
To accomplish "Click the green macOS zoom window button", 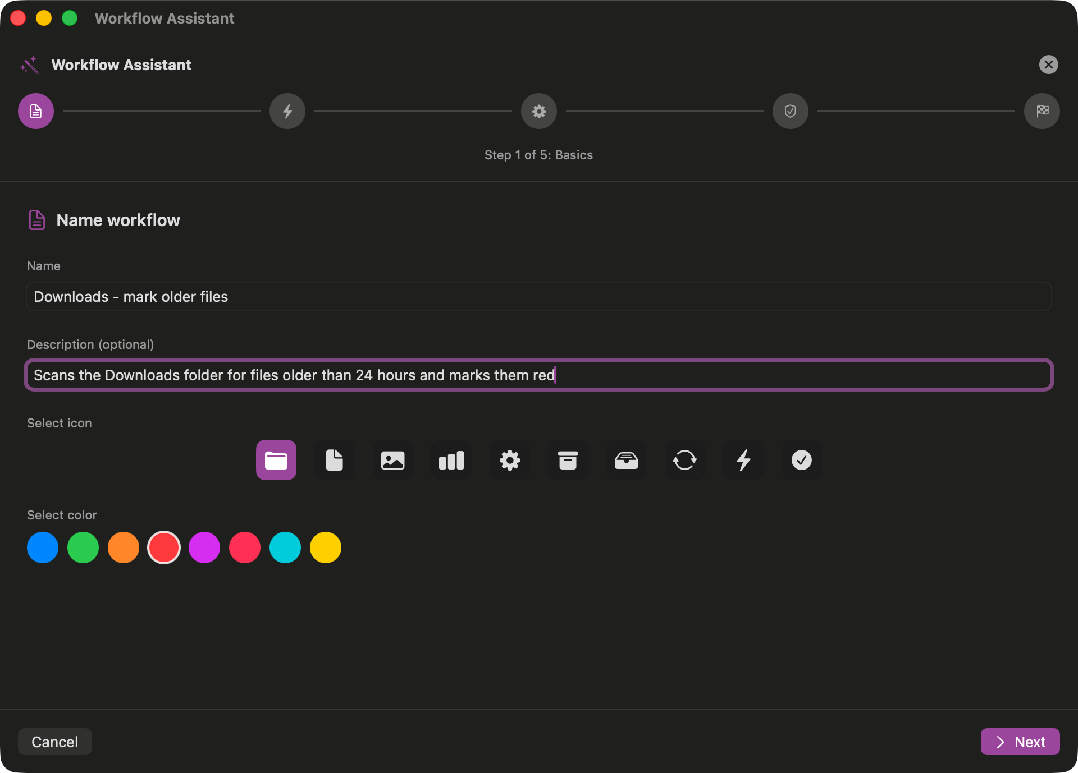I will (x=70, y=18).
